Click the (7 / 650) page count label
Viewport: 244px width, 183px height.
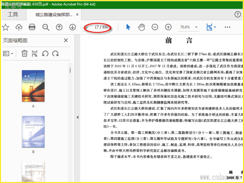[x=102, y=27]
